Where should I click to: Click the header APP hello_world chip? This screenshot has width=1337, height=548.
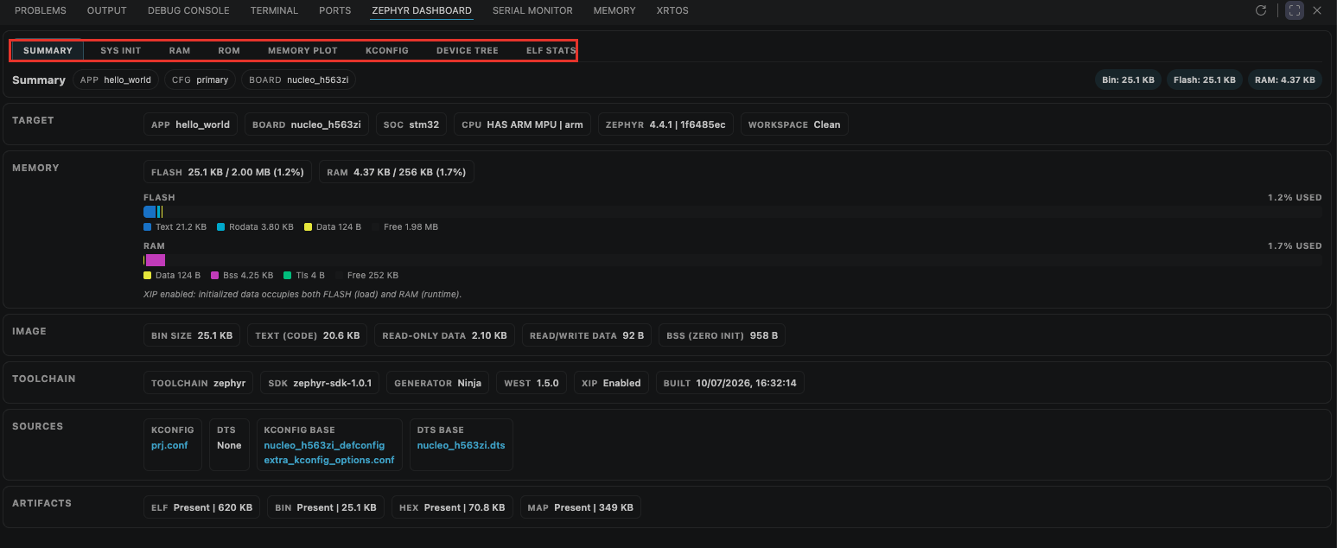click(x=116, y=80)
